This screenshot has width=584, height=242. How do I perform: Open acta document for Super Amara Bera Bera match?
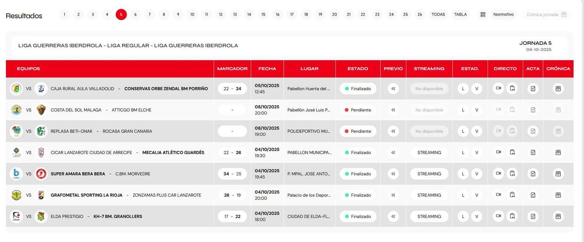[x=533, y=174]
